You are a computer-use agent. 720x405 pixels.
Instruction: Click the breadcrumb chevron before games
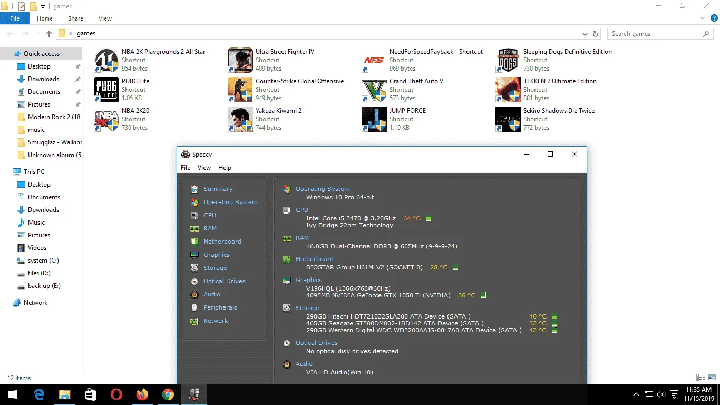pyautogui.click(x=71, y=34)
